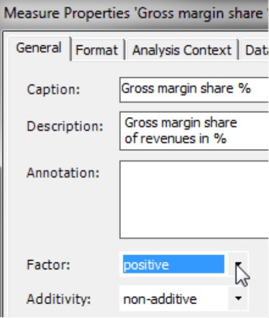Expand the Factor dropdown arrow
This screenshot has height=318, width=269.
click(x=238, y=264)
